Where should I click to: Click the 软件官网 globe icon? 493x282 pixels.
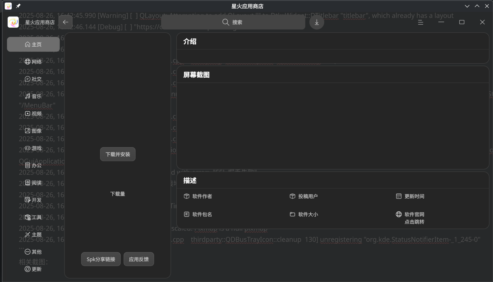pos(399,214)
